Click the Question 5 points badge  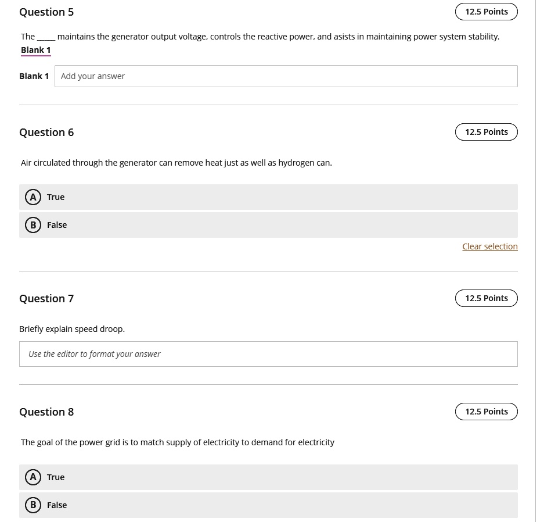tap(486, 12)
